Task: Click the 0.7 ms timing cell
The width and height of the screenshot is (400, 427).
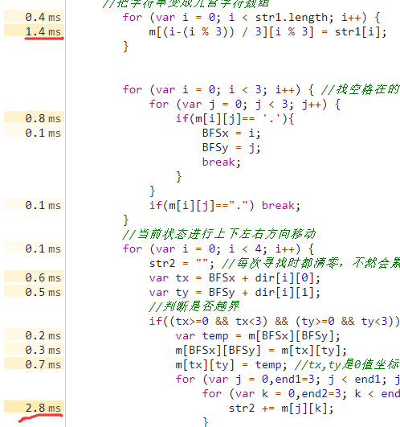Action: (34, 363)
